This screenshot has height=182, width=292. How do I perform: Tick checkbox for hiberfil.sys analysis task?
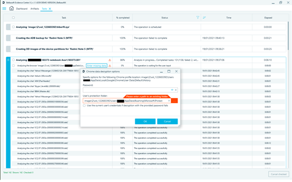13,27
